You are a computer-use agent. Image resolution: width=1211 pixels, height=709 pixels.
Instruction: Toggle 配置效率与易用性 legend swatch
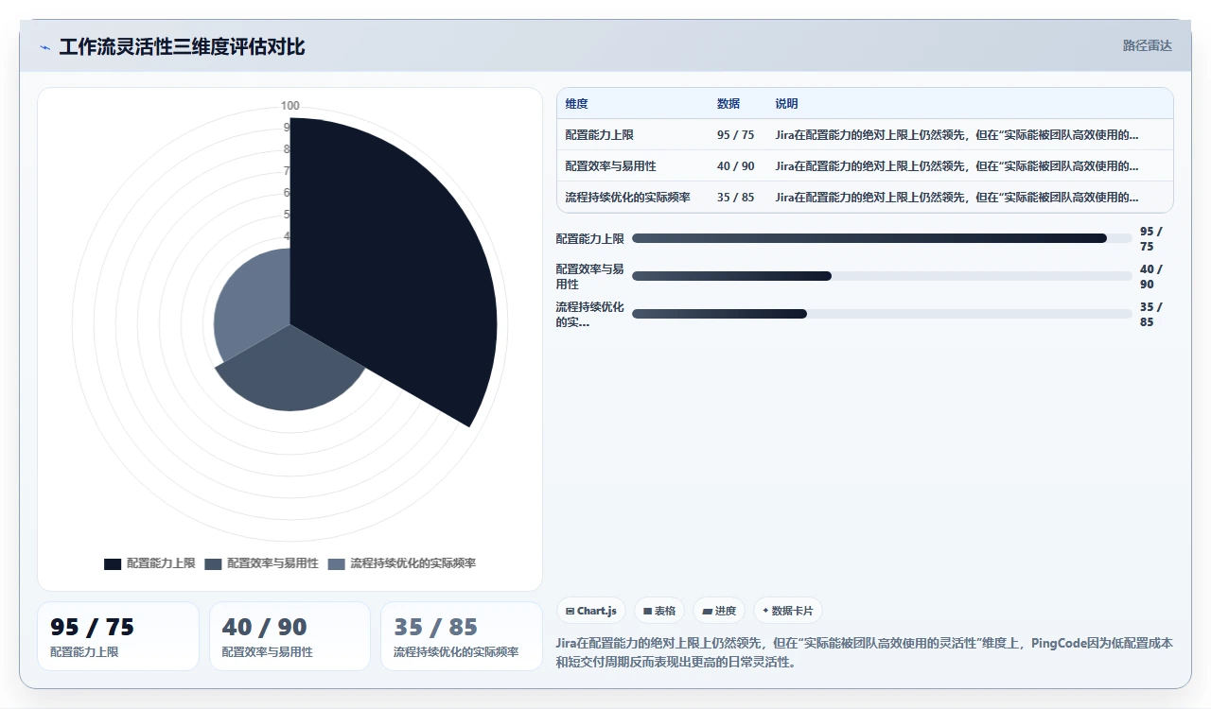click(x=213, y=563)
